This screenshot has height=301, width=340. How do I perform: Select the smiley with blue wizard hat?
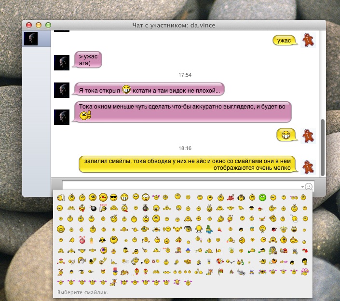pyautogui.click(x=188, y=250)
